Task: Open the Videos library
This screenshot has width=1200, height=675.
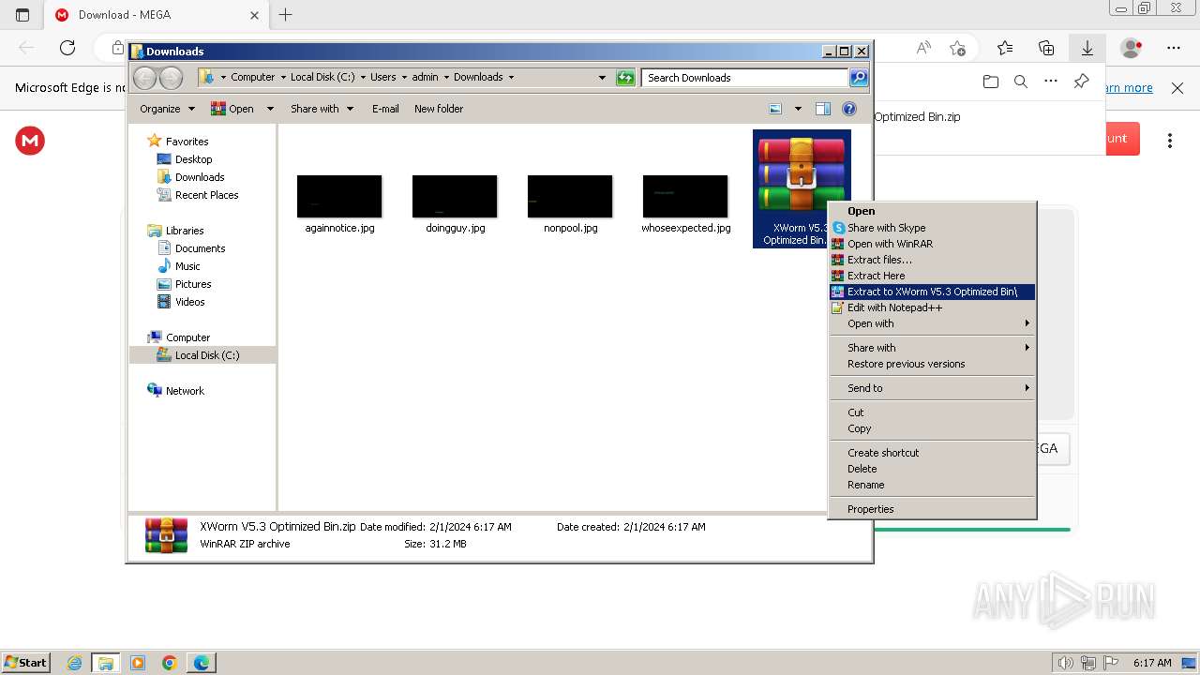Action: 189,302
